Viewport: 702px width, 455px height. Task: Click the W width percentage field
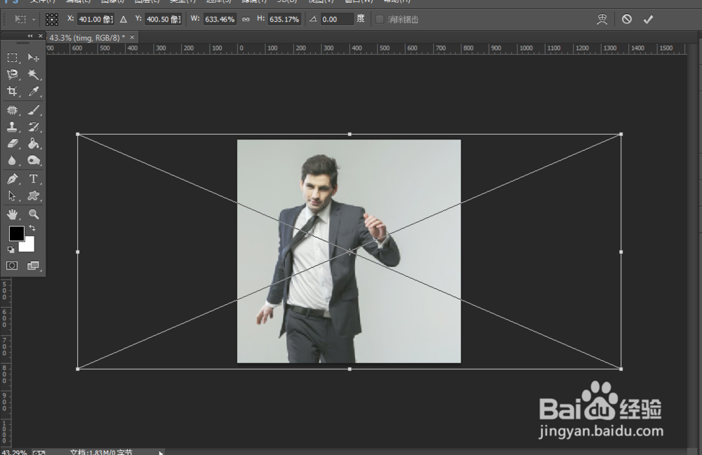tap(219, 19)
